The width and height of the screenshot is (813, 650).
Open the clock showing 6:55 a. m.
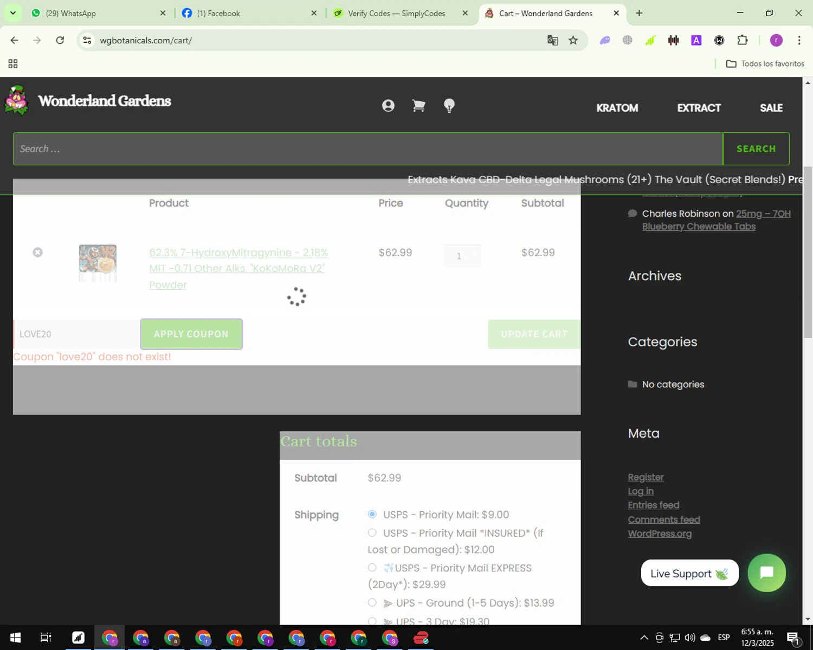[x=757, y=638]
